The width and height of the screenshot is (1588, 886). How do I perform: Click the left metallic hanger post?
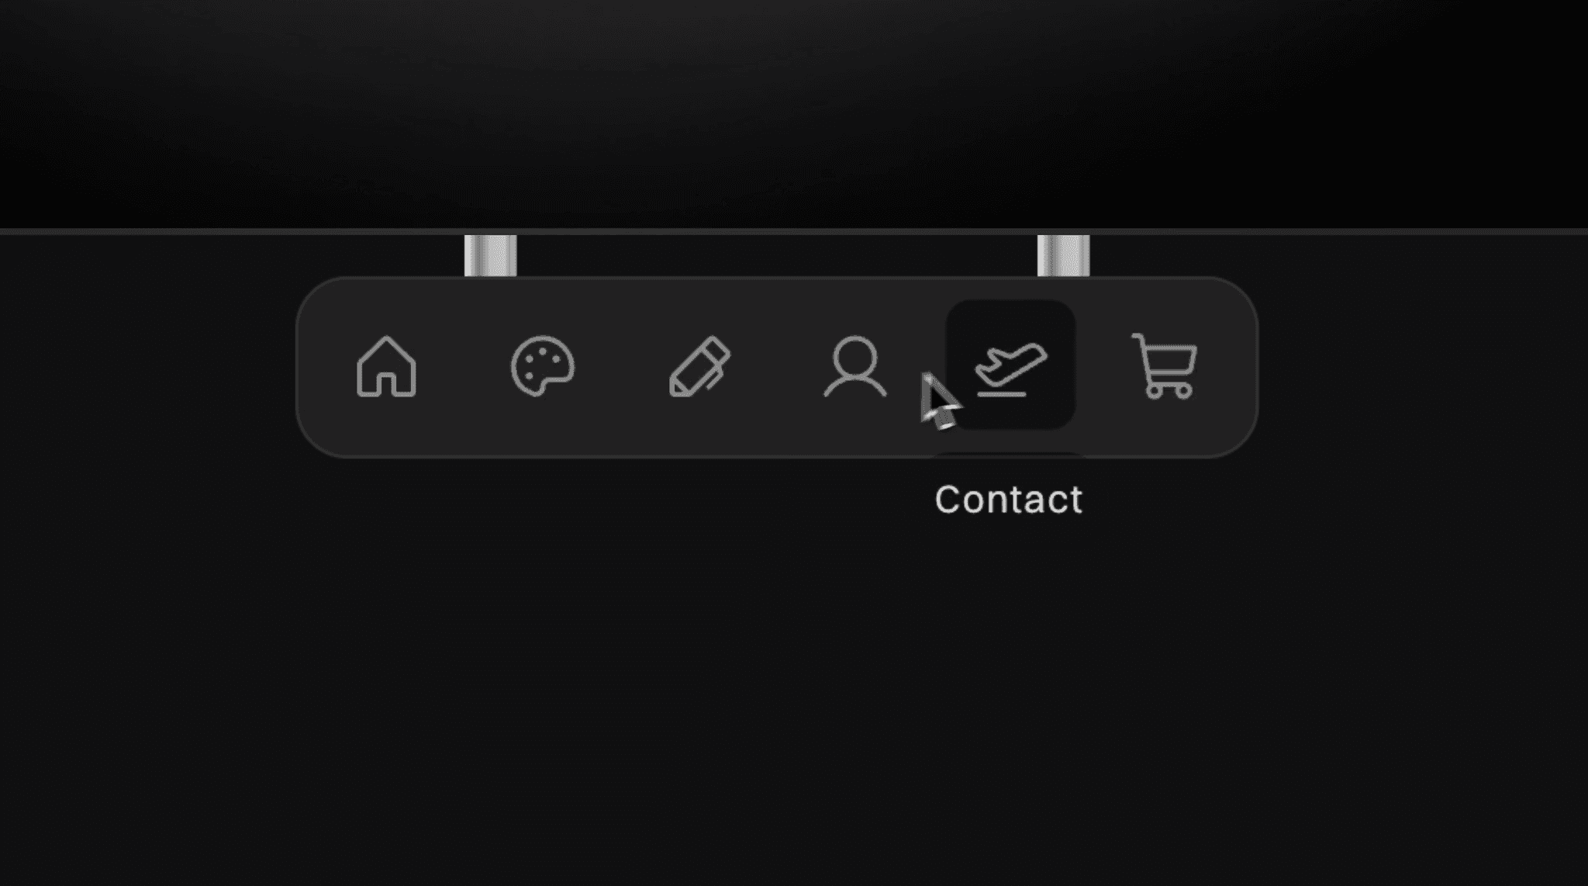click(490, 255)
